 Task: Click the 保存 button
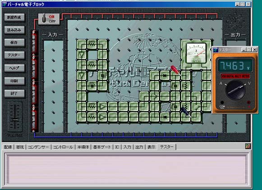[14, 43]
